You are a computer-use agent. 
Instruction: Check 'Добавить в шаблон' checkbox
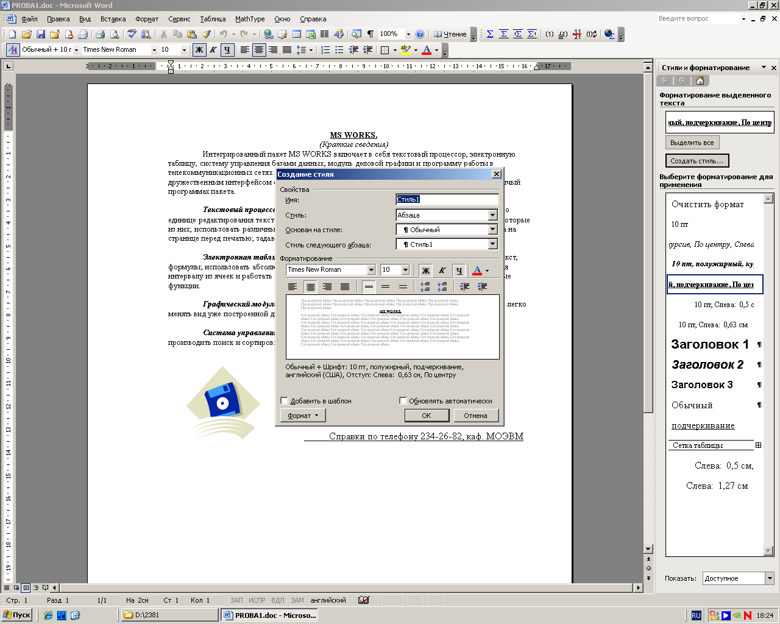tap(284, 401)
